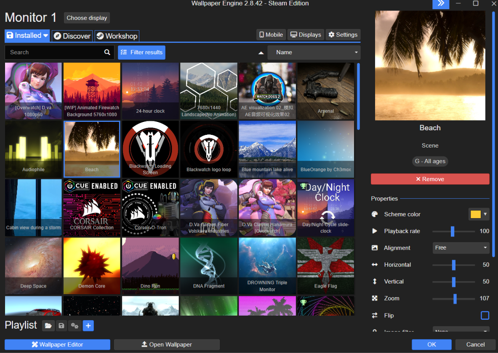Click Open Wallpaper button

[x=167, y=345]
